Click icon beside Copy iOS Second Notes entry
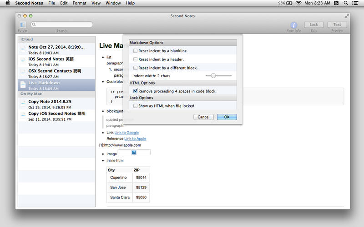 23,115
